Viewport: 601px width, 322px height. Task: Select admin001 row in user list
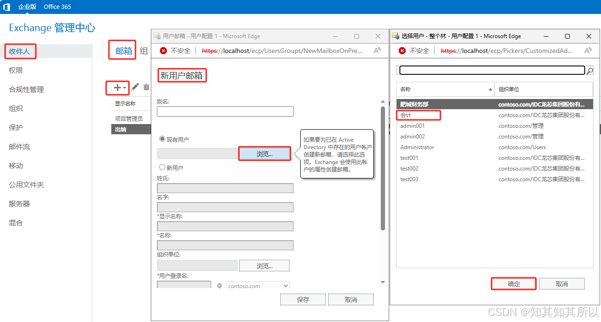495,126
